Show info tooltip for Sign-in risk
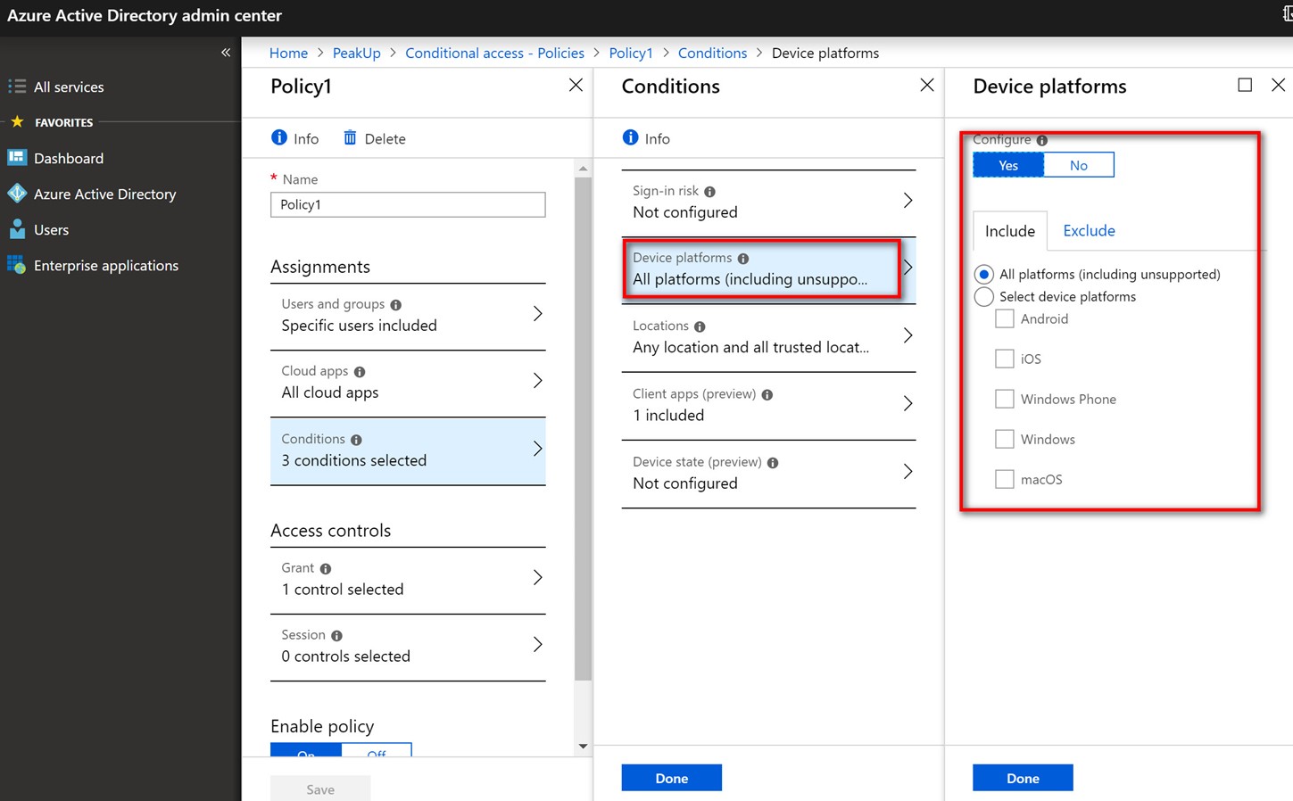 709,192
